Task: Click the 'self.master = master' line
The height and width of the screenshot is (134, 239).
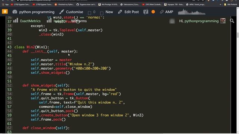Action: click(x=51, y=60)
